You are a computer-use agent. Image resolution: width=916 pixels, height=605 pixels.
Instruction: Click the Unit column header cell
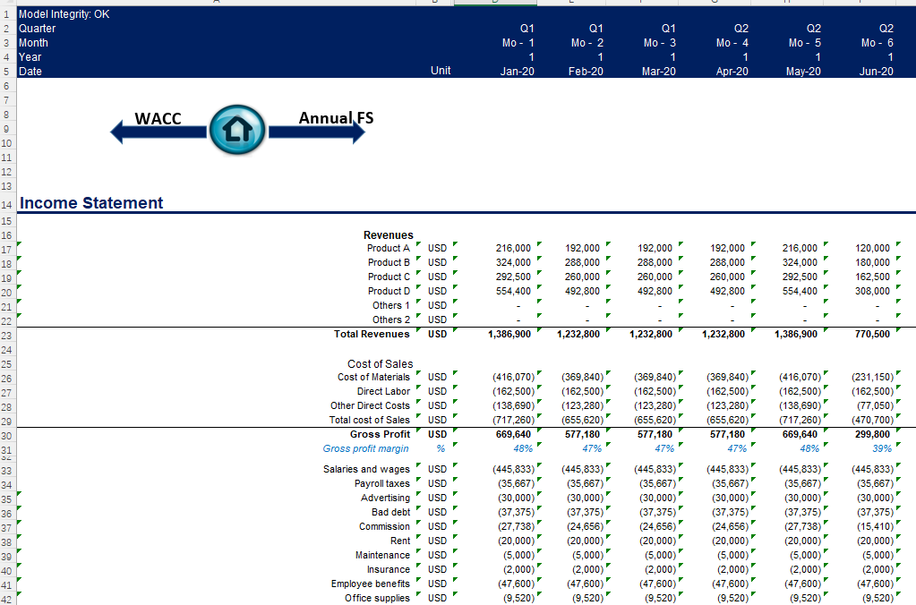(441, 71)
